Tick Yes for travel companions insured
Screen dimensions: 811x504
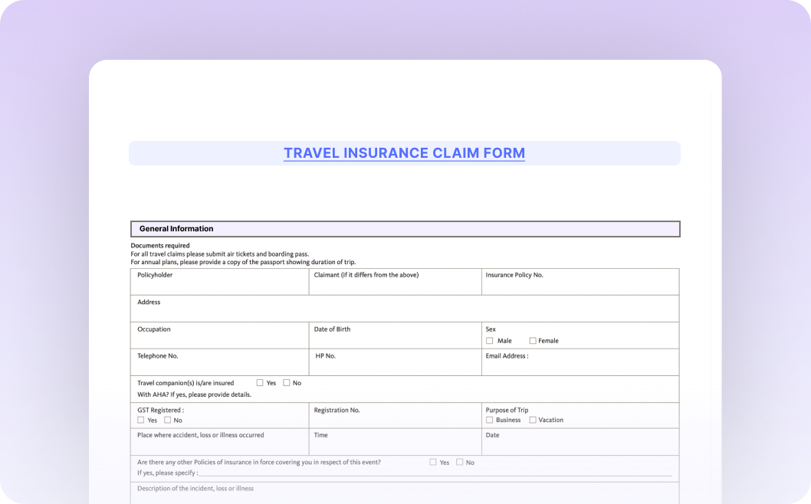pos(260,383)
